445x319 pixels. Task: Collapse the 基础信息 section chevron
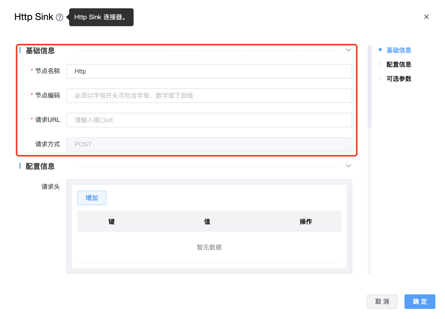[348, 50]
